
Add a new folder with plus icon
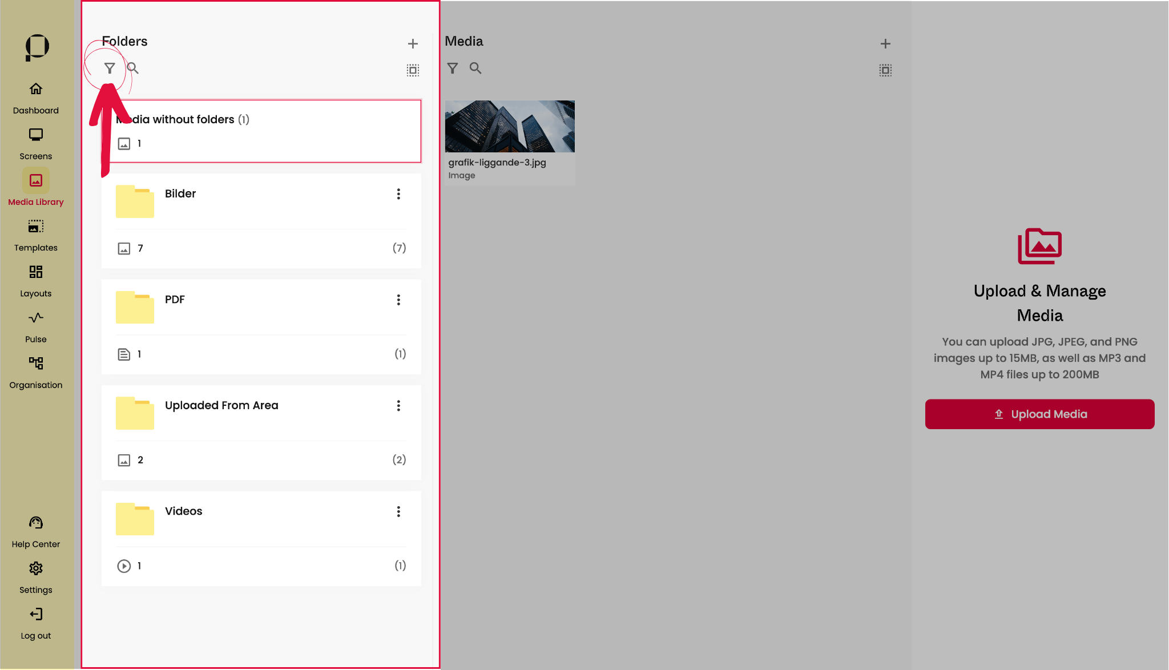coord(413,43)
